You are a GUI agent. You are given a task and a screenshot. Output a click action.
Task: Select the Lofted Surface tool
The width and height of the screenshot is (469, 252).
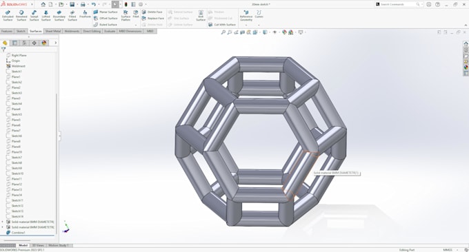point(46,15)
